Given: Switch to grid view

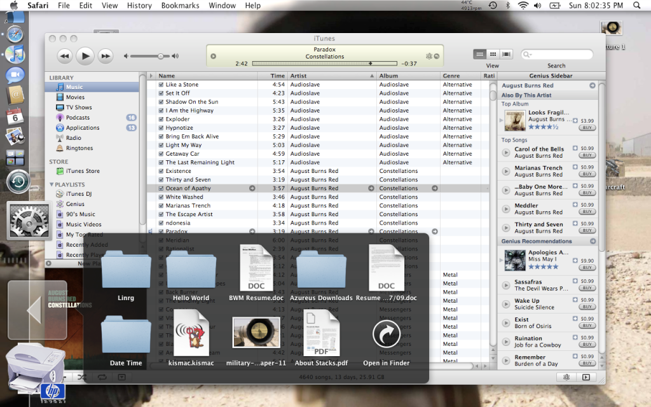Looking at the screenshot, I should [x=493, y=54].
